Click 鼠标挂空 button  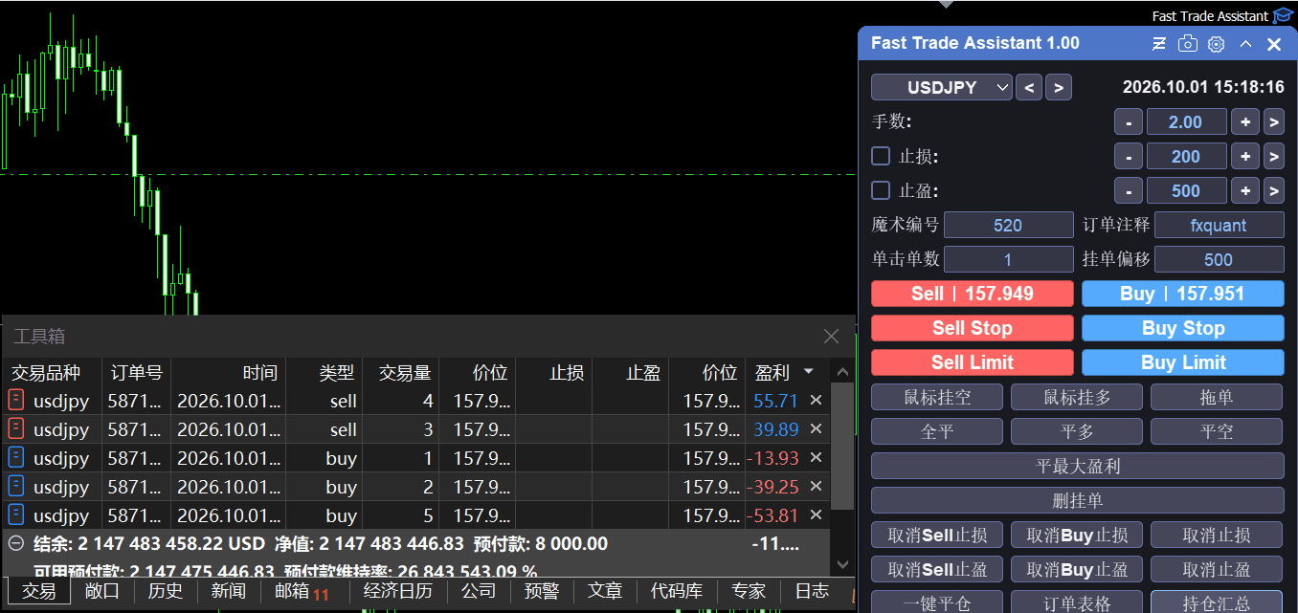tap(937, 397)
